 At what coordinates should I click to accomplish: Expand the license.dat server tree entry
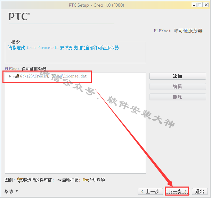click(x=10, y=76)
